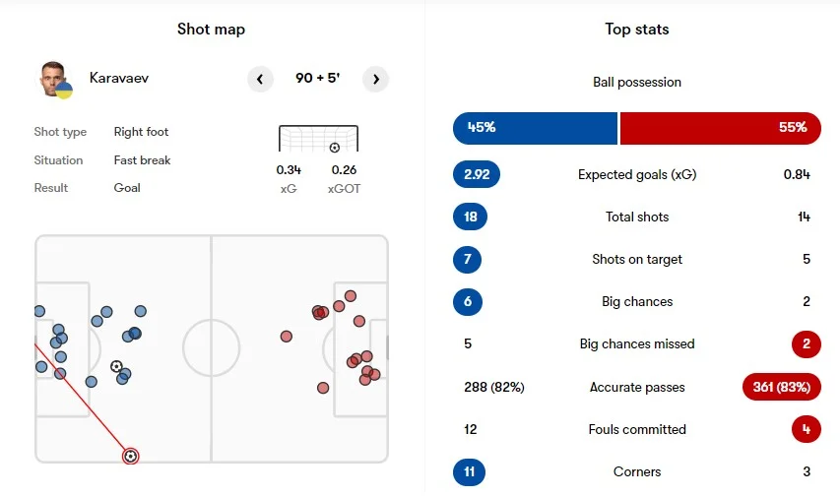Viewport: 840px width, 497px height.
Task: Click the Expected goals (xG) label
Action: pyautogui.click(x=636, y=175)
